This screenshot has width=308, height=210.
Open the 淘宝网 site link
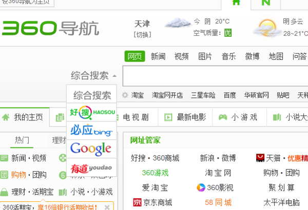pos(218,173)
